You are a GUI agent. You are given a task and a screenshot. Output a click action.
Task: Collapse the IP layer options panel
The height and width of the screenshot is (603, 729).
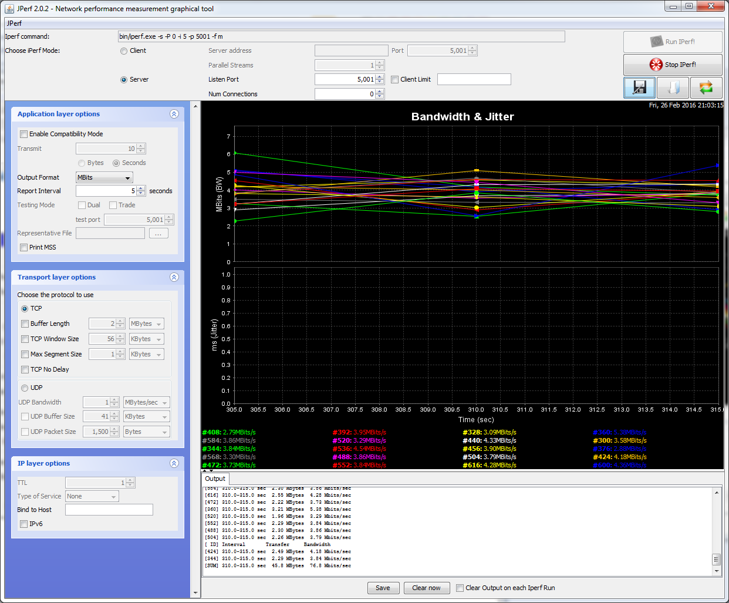174,463
